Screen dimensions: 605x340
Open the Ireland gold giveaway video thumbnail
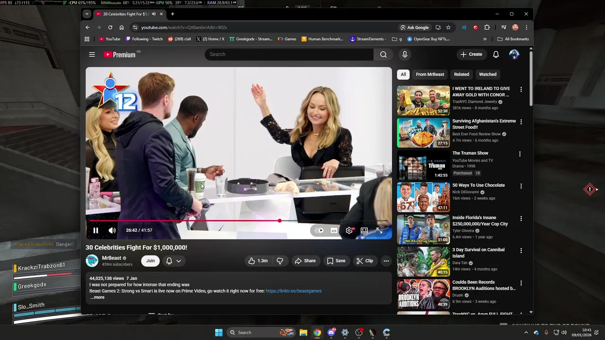coord(423,100)
